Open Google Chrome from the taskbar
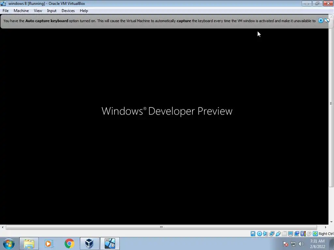 coord(69,243)
